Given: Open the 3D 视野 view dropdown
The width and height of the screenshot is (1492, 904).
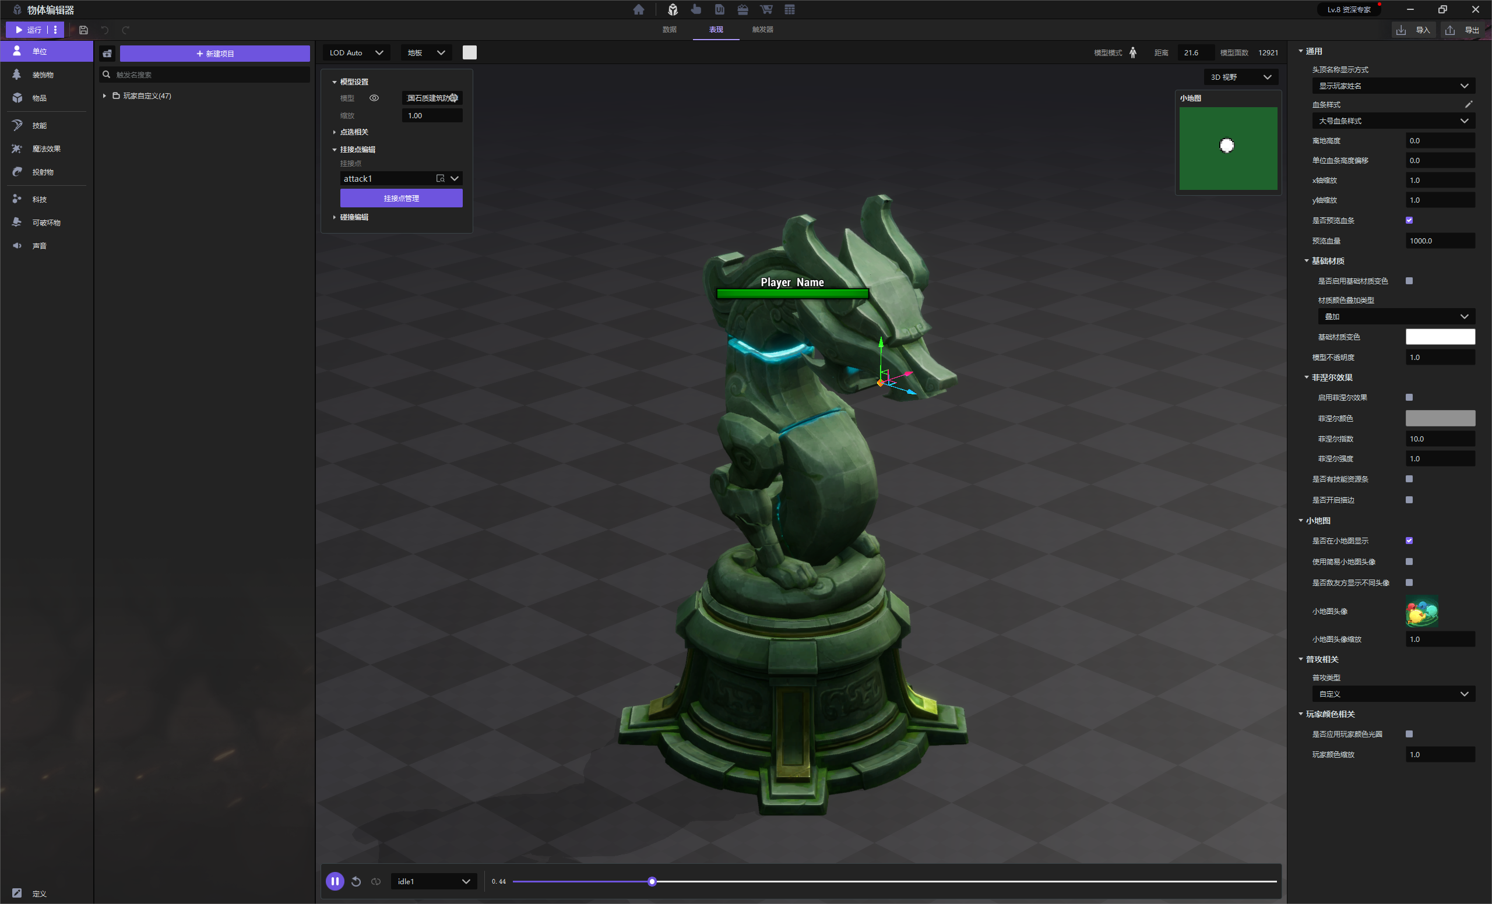Looking at the screenshot, I should click(x=1241, y=77).
